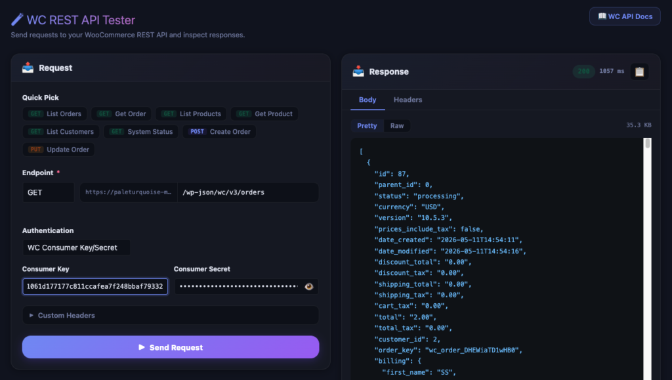Image resolution: width=672 pixels, height=380 pixels.
Task: Open the WC API Docs link
Action: (x=625, y=16)
